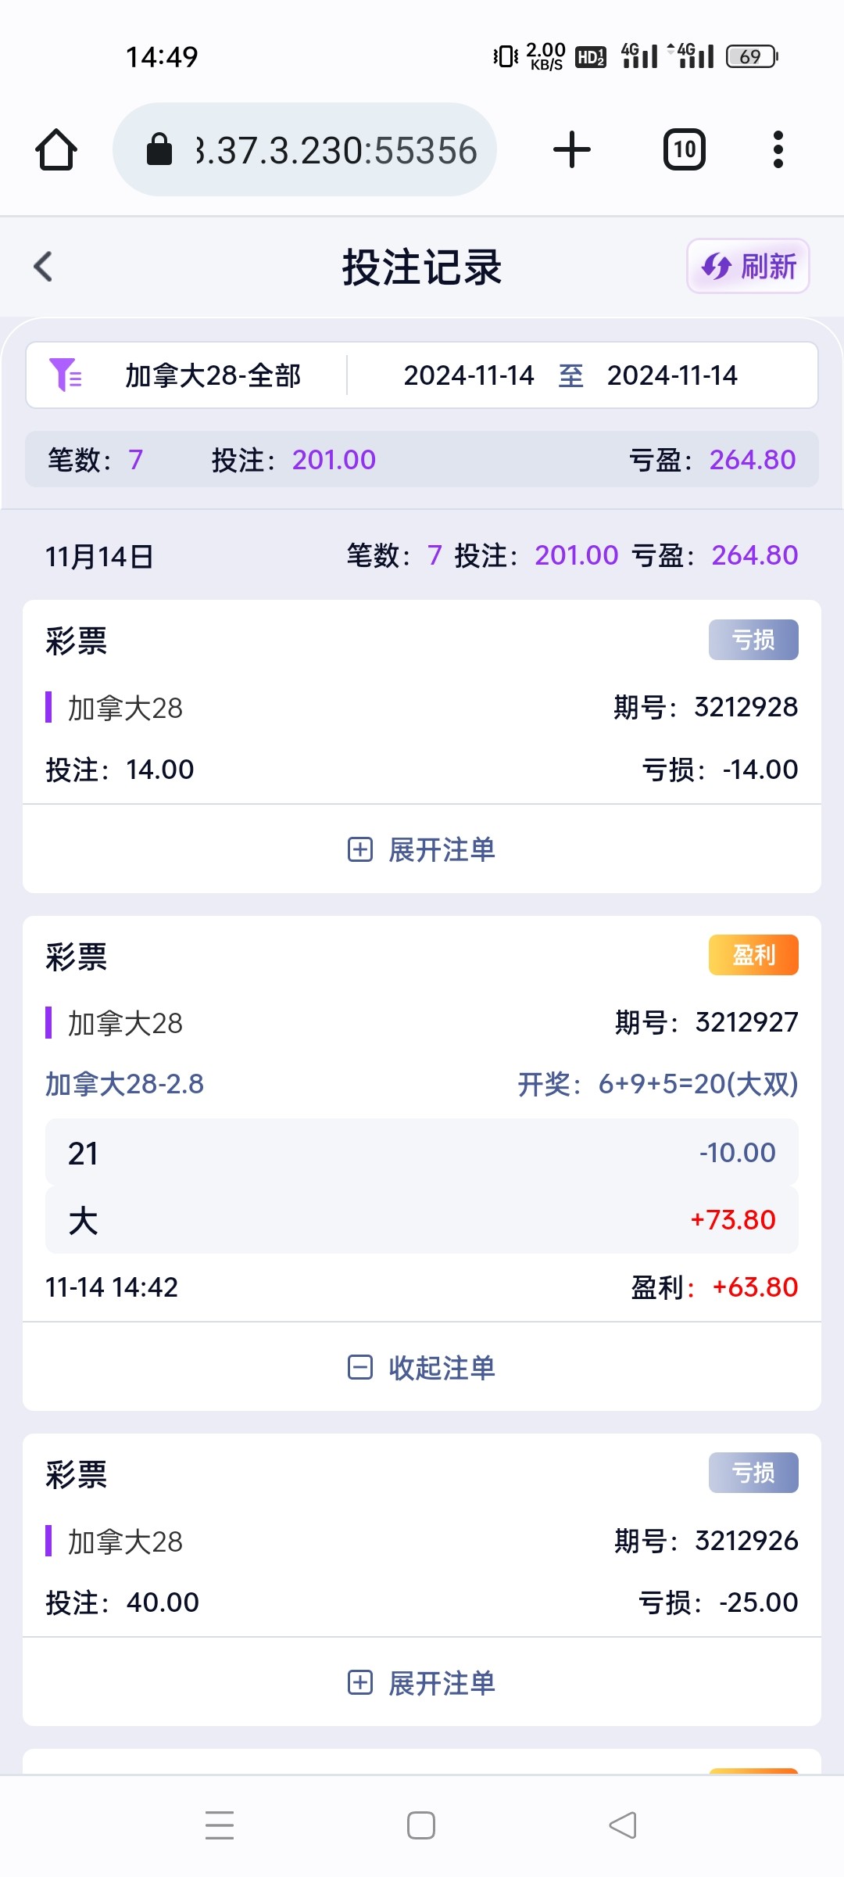Select the 大 bet row with +73.80
This screenshot has height=1877, width=844.
point(422,1220)
